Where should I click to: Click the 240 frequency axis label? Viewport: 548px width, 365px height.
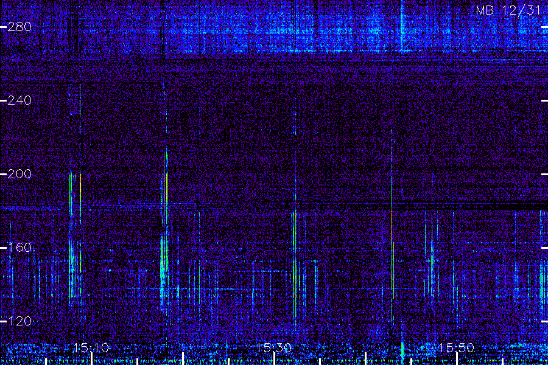click(19, 100)
